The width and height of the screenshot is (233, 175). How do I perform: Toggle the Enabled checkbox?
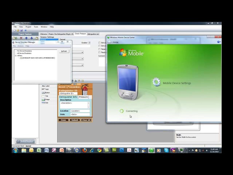click(90, 43)
